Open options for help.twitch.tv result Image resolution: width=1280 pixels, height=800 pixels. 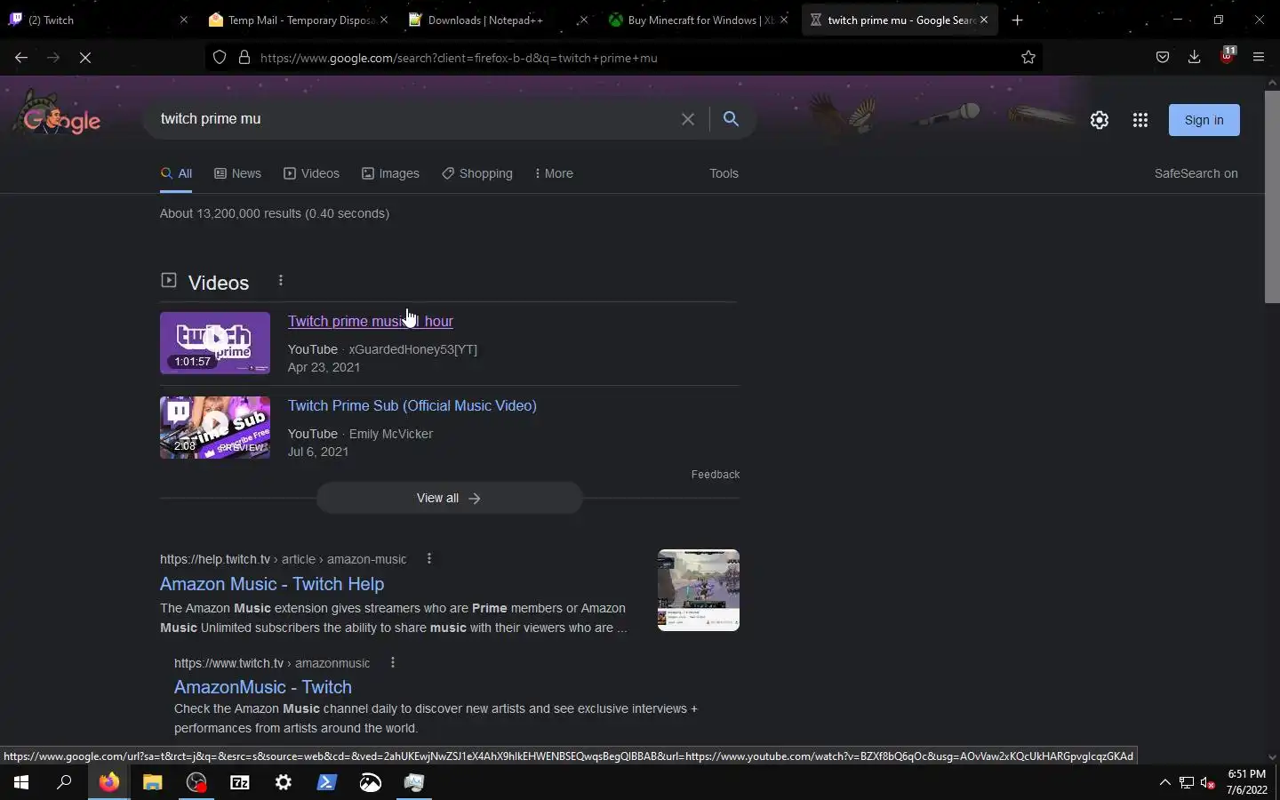tap(429, 559)
